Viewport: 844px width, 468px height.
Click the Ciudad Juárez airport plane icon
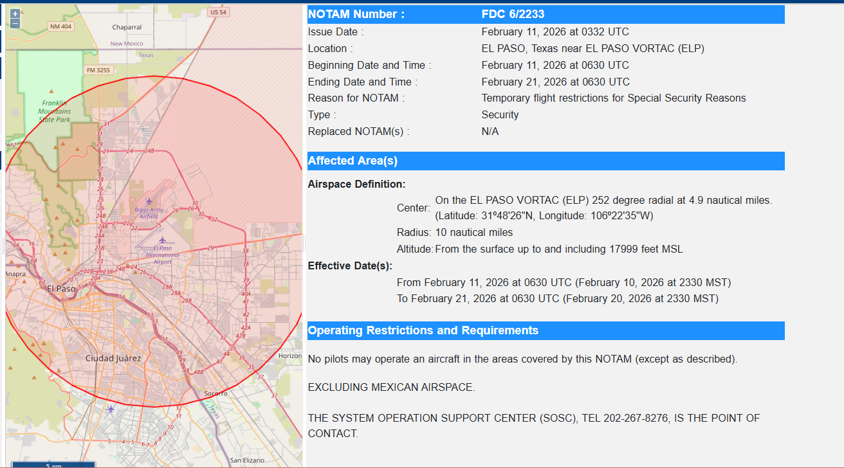[x=111, y=409]
